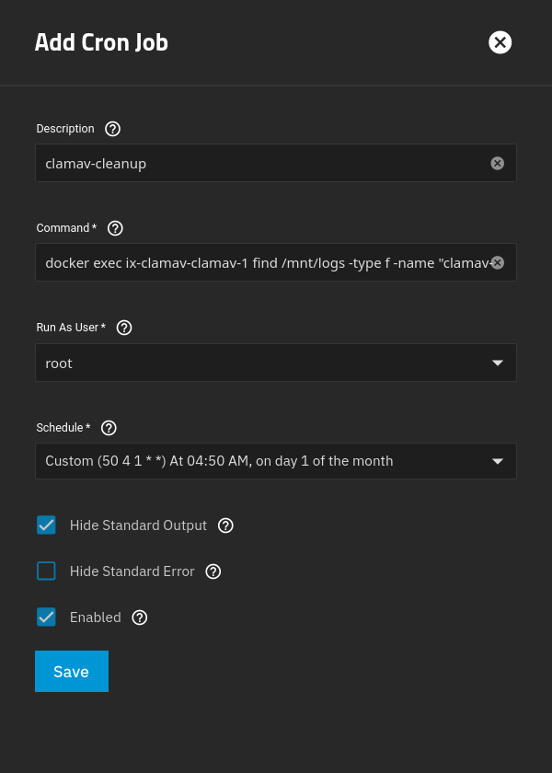Open Hide Standard Output help icon
This screenshot has height=773, width=552.
point(225,525)
